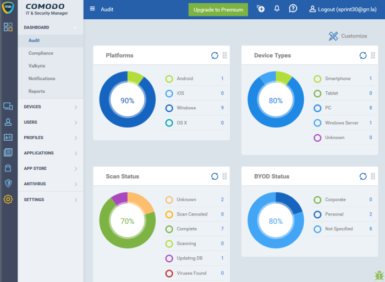
Task: Click Upgrade to Premium button
Action: coord(218,9)
